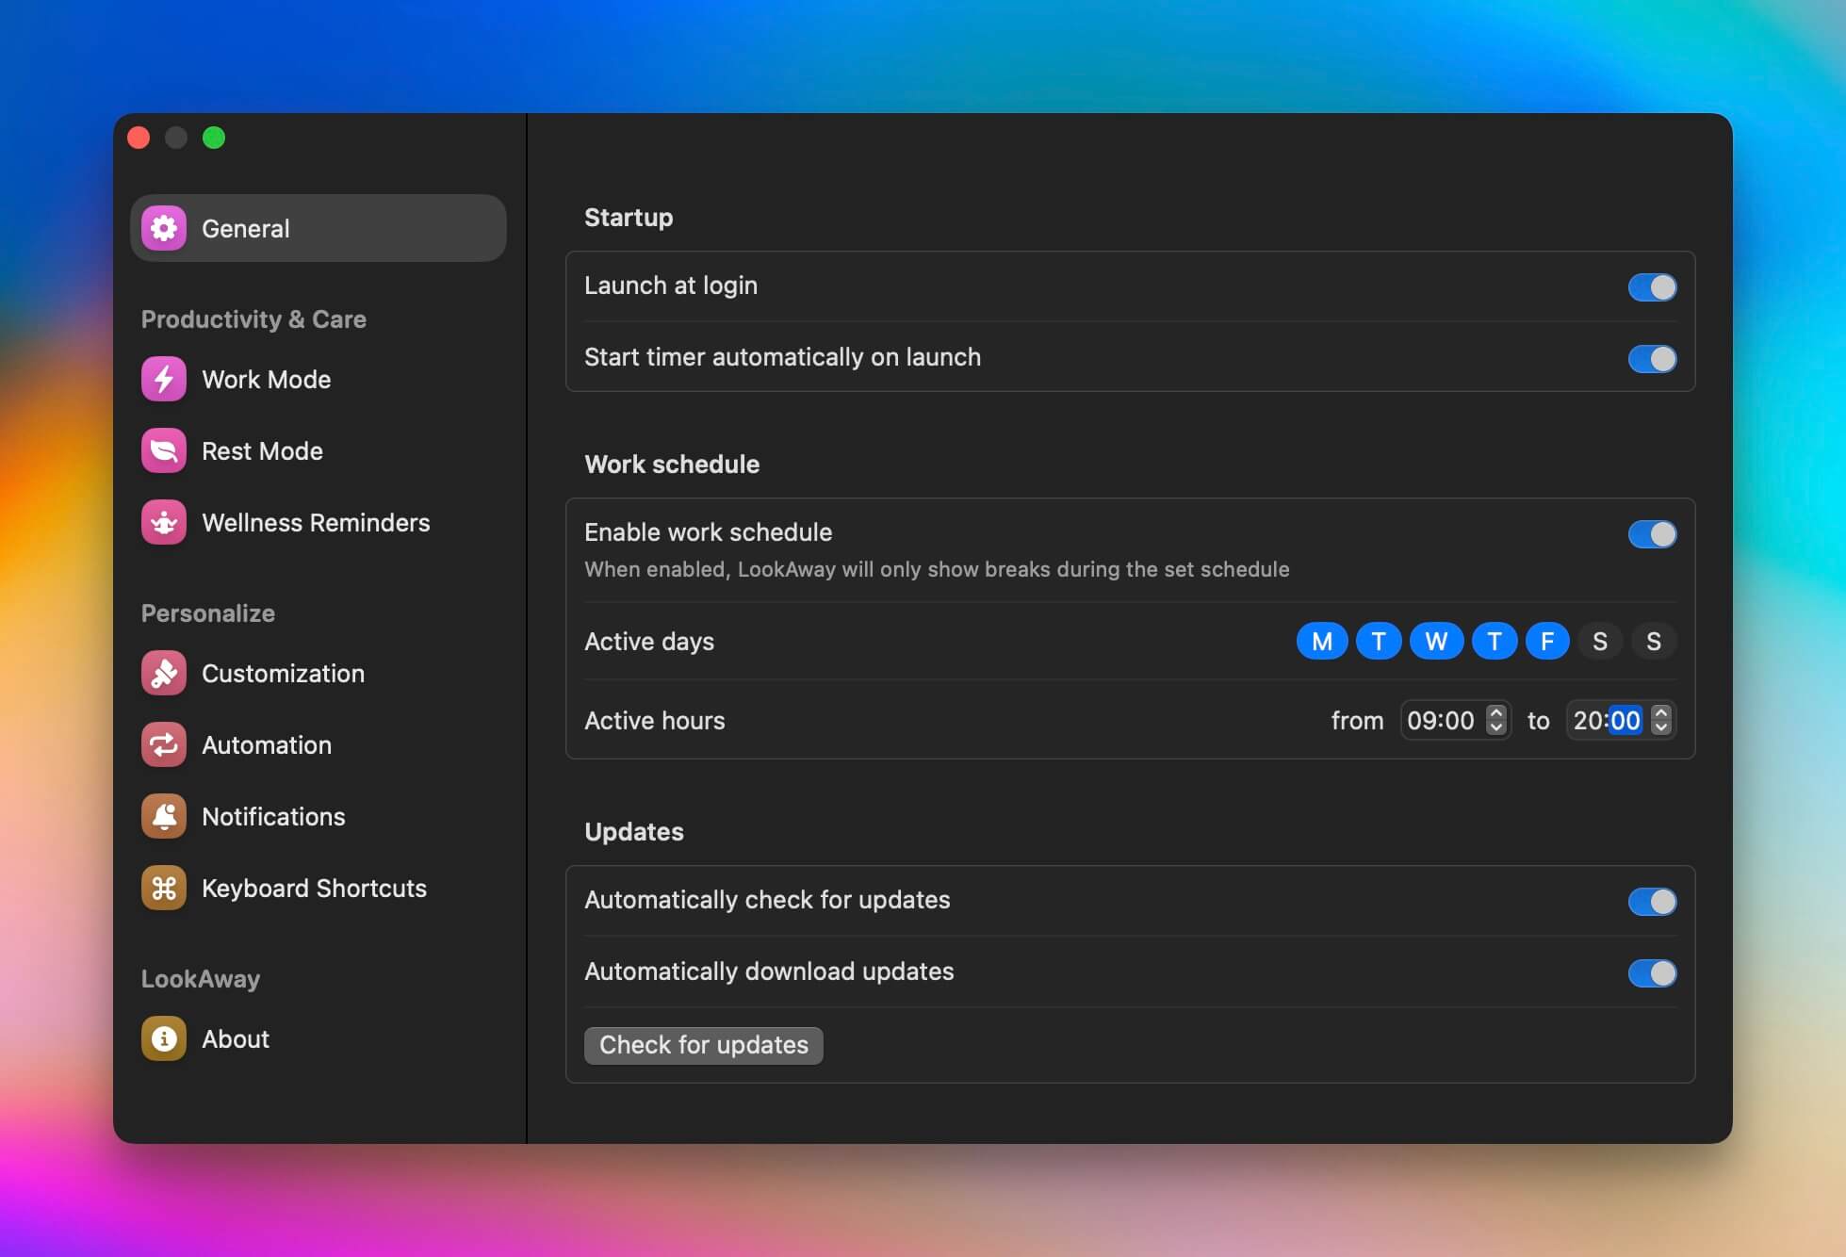Click the Keyboard Shortcuts command icon
The image size is (1846, 1257).
tap(164, 888)
